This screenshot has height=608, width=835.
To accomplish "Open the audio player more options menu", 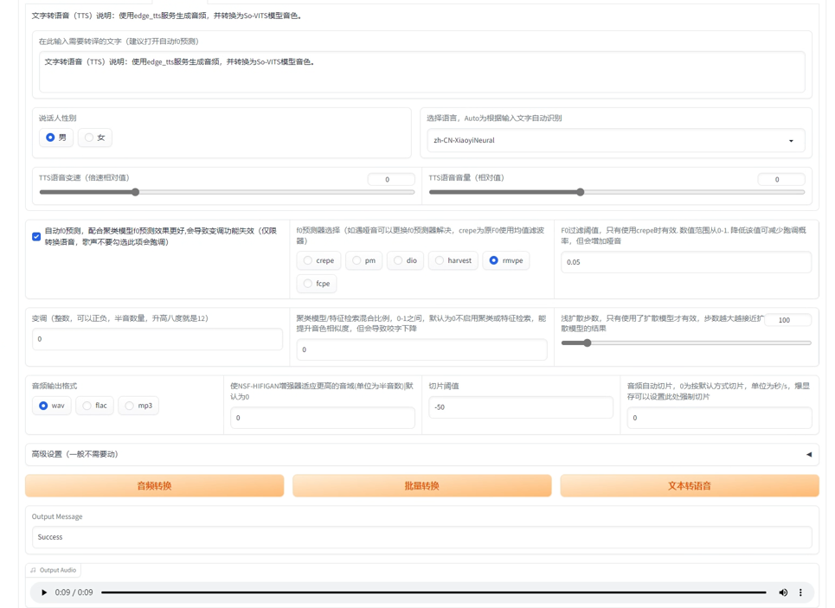I will [800, 592].
